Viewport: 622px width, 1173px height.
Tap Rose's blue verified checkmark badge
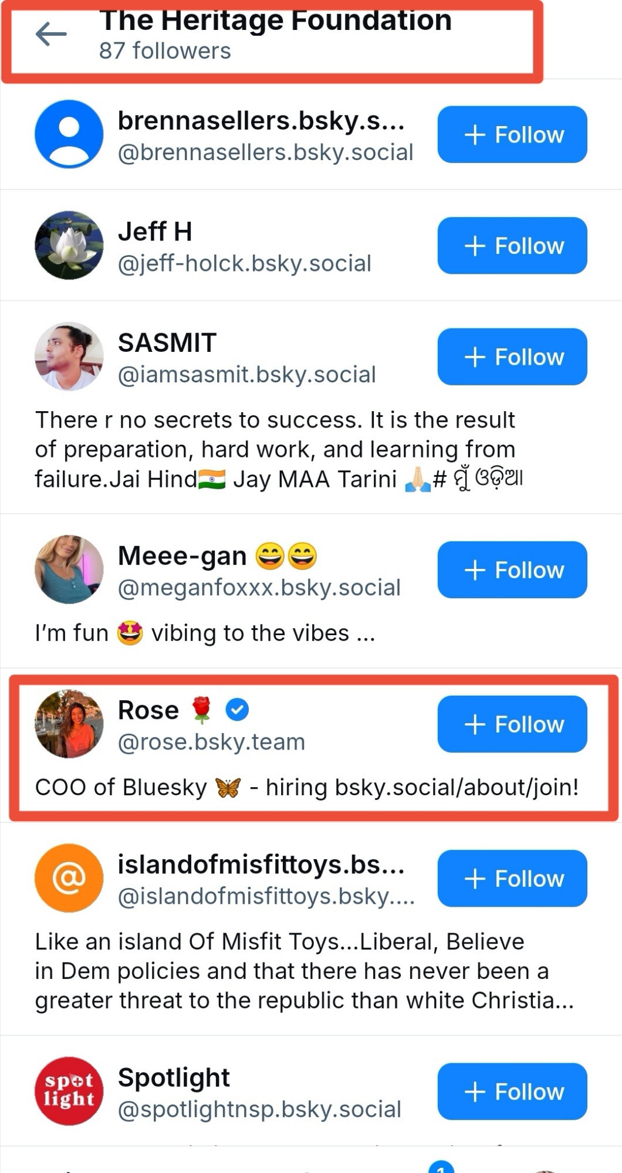[x=237, y=710]
